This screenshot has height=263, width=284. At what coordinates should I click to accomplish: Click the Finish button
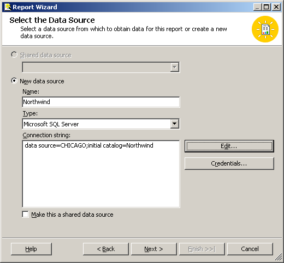(202, 249)
